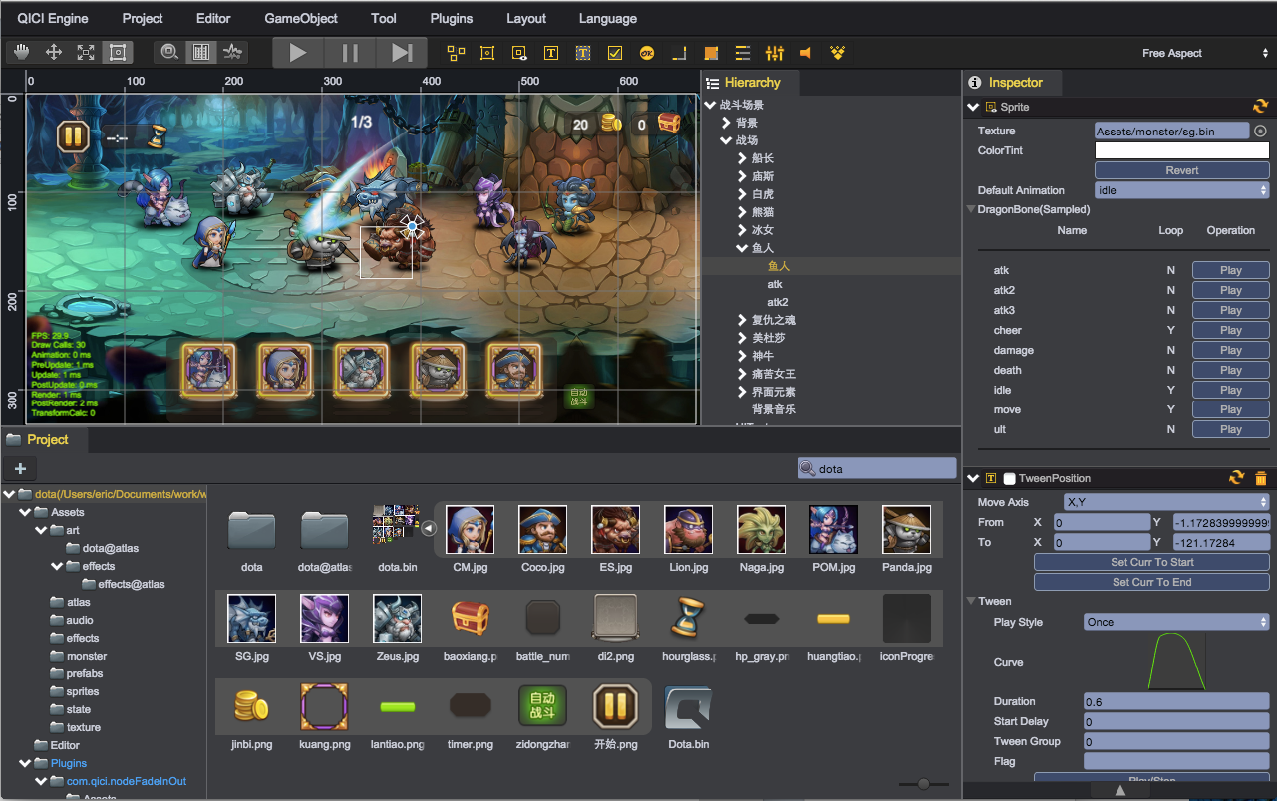The image size is (1277, 801).
Task: Select the scale tool with outward arrows
Action: pos(86,53)
